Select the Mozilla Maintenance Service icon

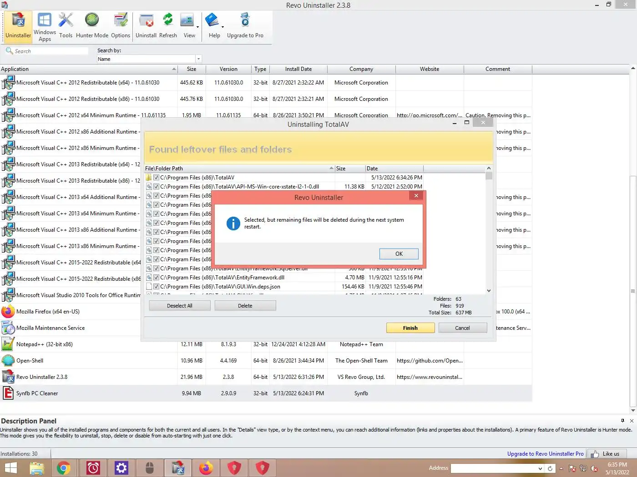pos(8,328)
